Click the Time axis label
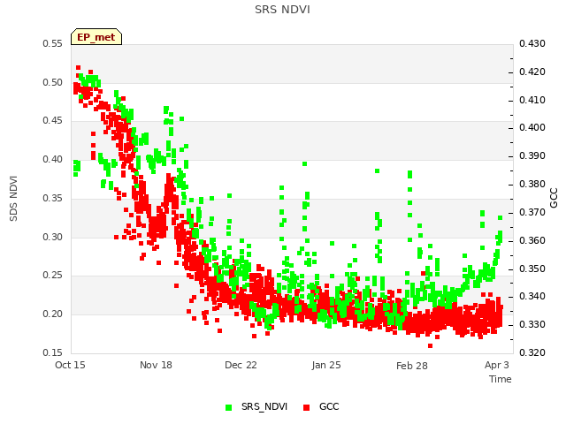The image size is (566, 424). [501, 379]
